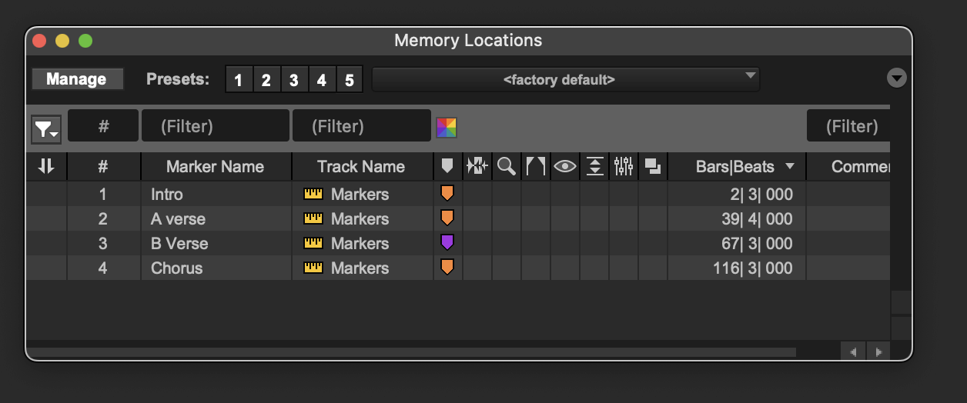The height and width of the screenshot is (403, 967).
Task: Click the track heights column icon
Action: coord(594,166)
